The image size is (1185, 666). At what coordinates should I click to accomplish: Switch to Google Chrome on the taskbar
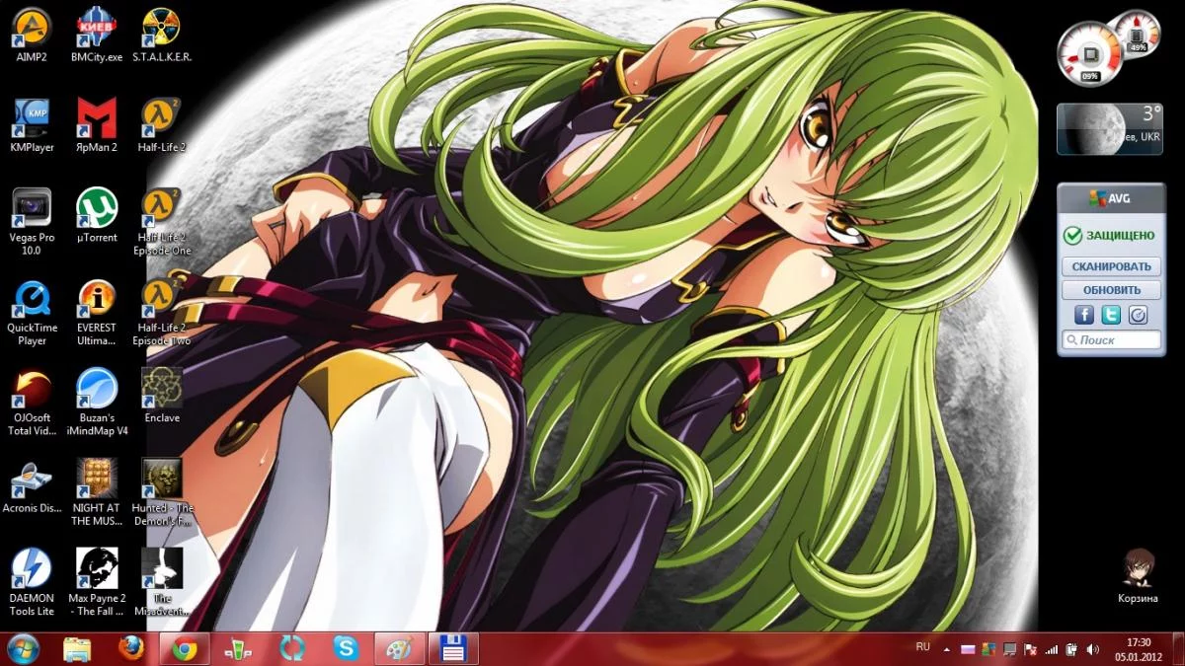(185, 648)
